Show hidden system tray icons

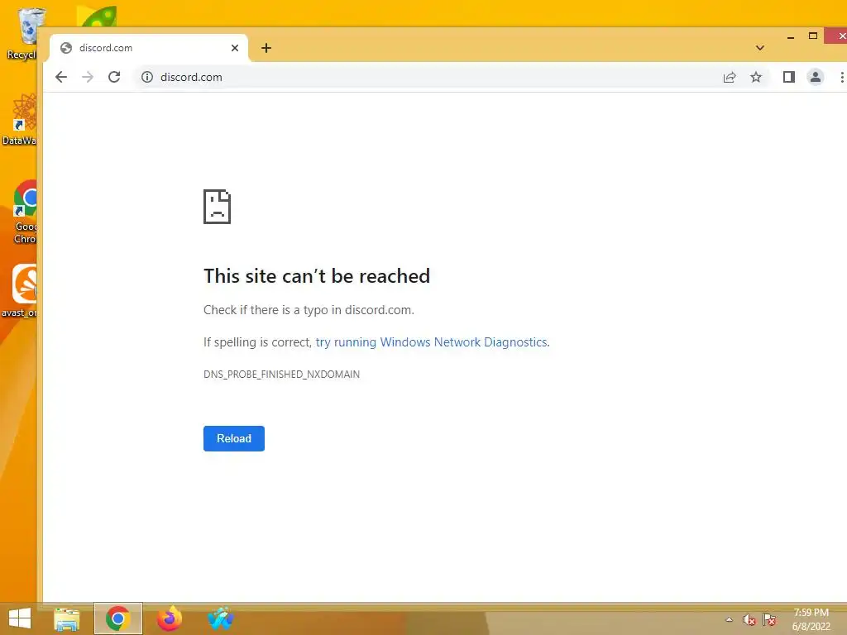pyautogui.click(x=729, y=619)
